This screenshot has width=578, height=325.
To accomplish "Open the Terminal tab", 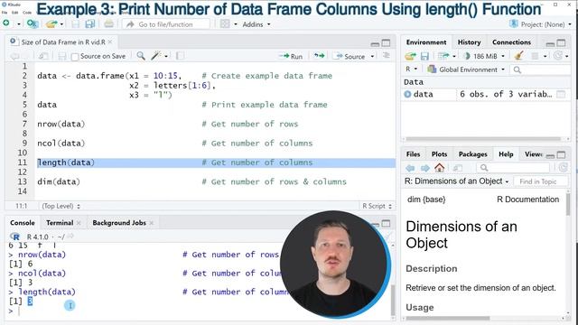I will tap(60, 223).
